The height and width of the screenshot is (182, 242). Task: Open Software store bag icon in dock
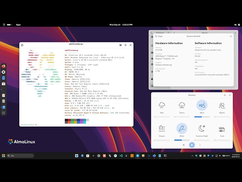click(3, 84)
